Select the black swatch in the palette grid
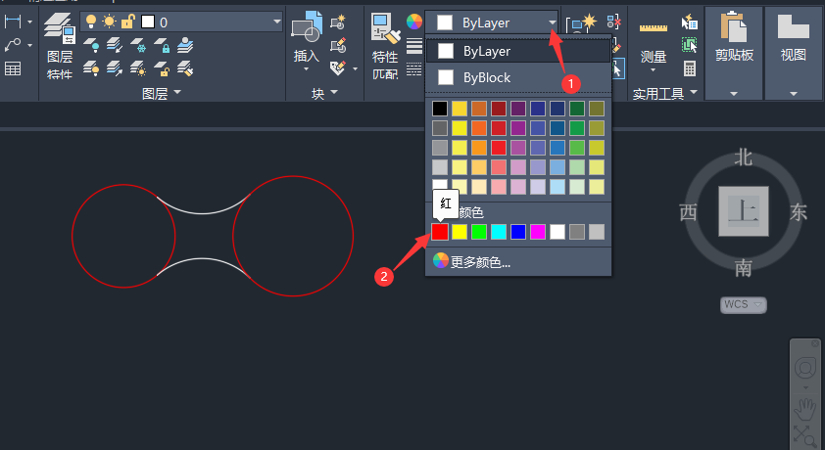The height and width of the screenshot is (450, 825). (x=440, y=109)
